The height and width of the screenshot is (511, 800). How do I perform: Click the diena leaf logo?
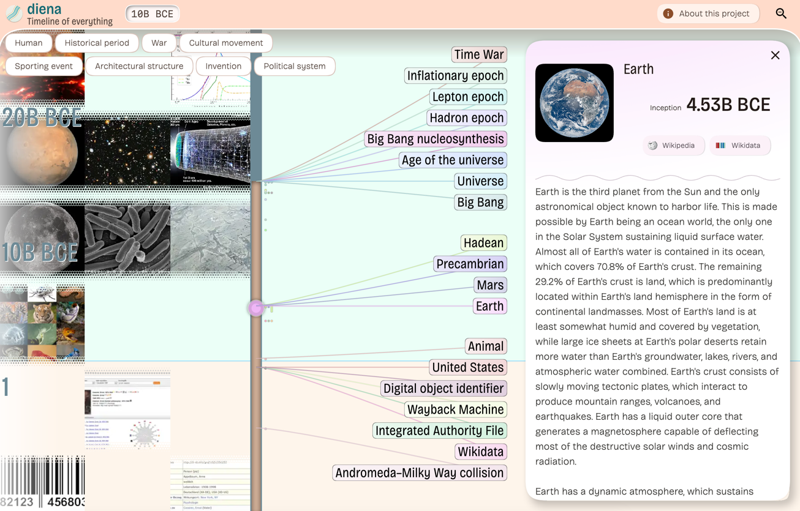coord(14,13)
